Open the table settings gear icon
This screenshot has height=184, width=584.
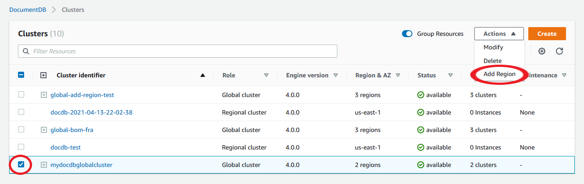click(542, 51)
